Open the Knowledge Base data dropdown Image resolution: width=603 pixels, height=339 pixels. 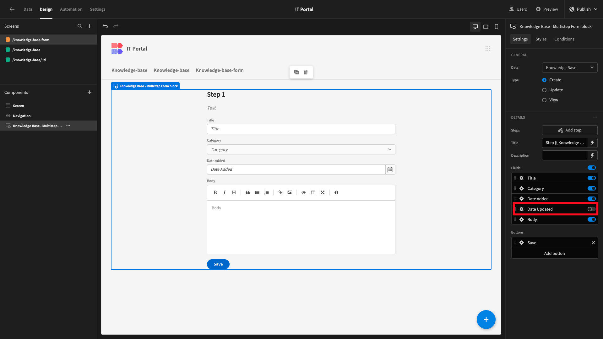(570, 67)
